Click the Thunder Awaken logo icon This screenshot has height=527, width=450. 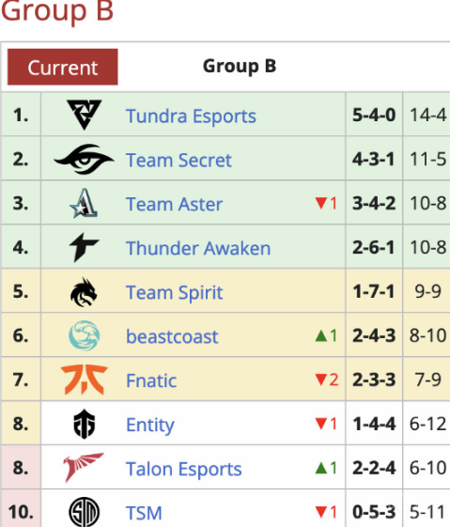84,247
